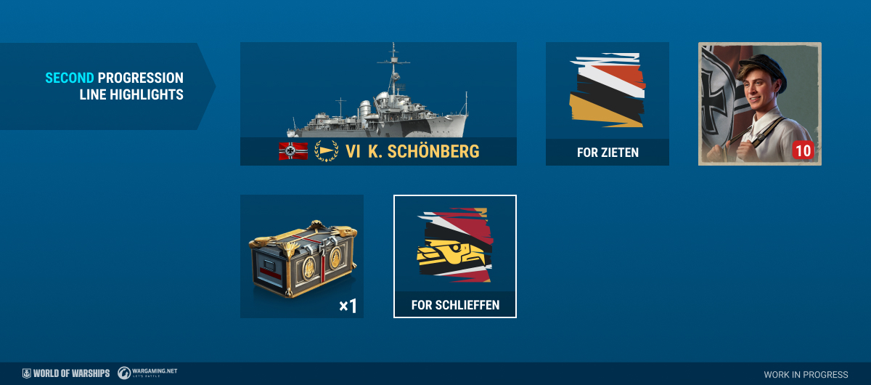The height and width of the screenshot is (385, 871).
Task: Select the For Zieten camouflage swatch
Action: click(607, 90)
